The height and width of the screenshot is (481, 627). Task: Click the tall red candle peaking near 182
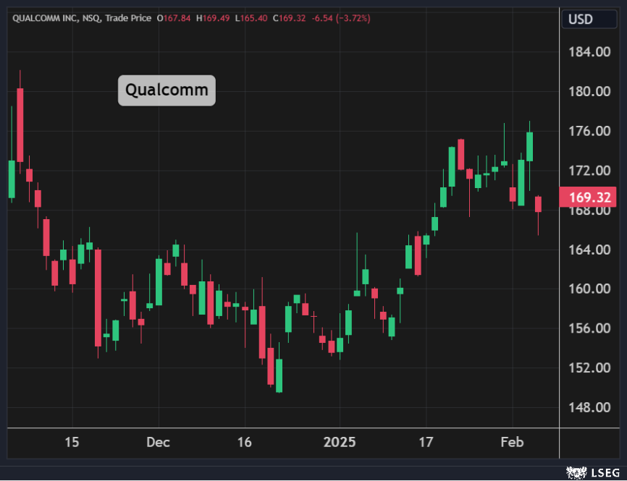tap(20, 124)
